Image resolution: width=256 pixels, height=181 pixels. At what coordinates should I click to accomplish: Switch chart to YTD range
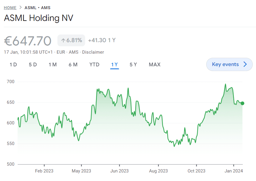click(94, 65)
